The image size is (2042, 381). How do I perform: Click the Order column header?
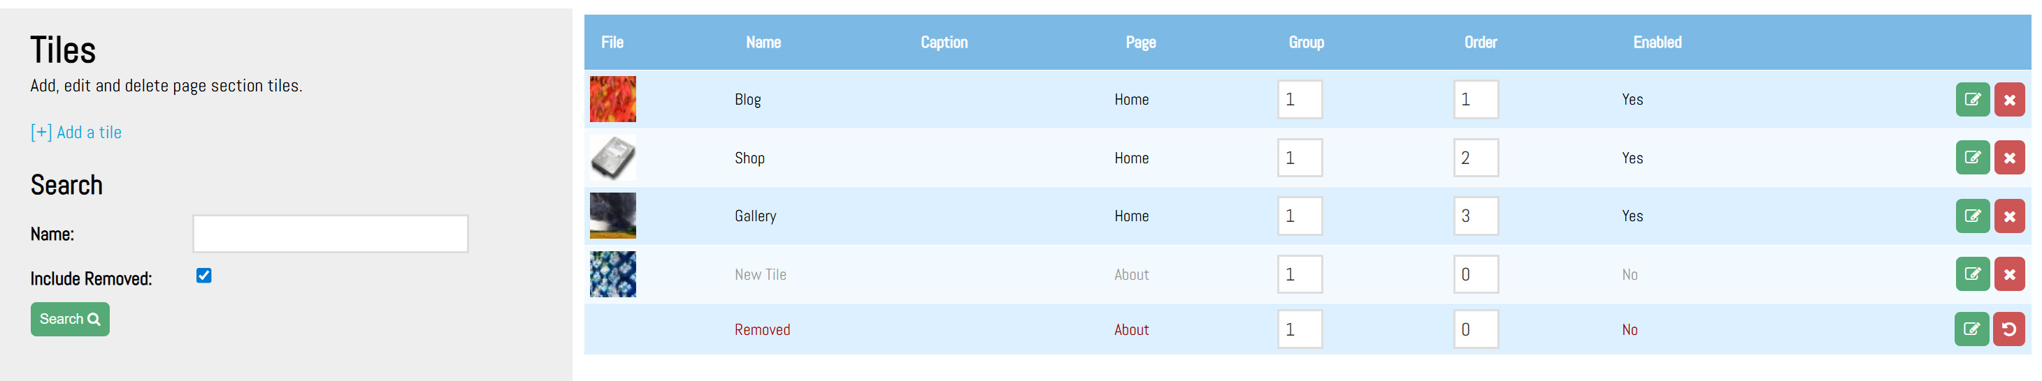(1480, 43)
